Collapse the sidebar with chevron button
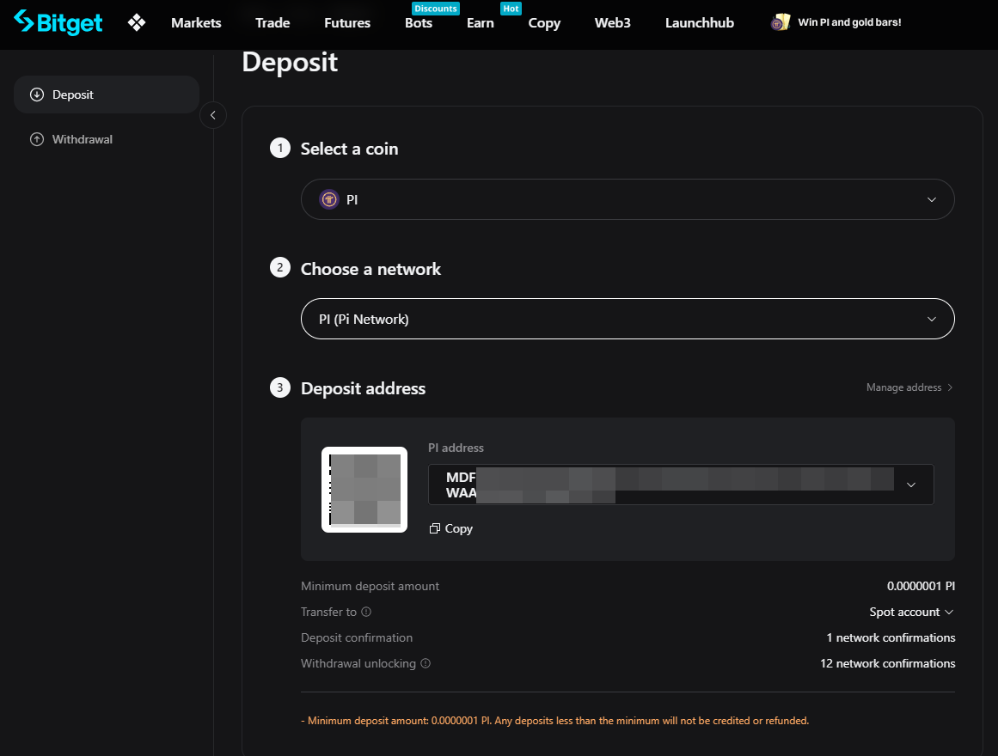 tap(213, 115)
